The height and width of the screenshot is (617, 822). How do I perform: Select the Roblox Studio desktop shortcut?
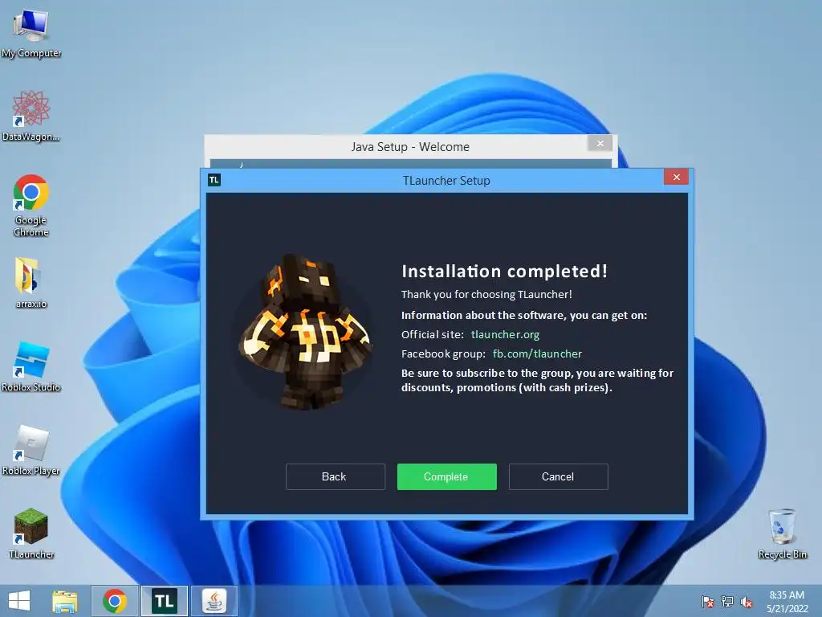(x=31, y=366)
